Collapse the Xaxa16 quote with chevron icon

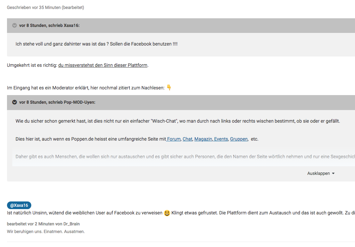(14, 26)
